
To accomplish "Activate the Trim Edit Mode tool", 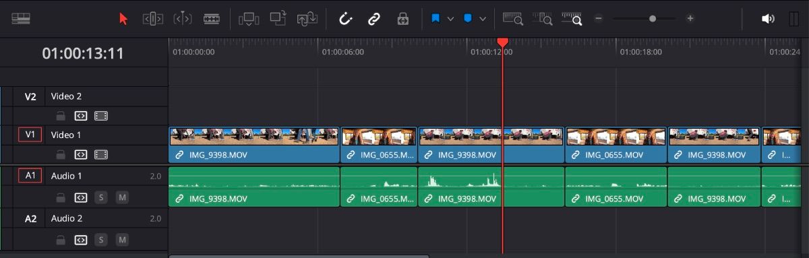I will (x=153, y=19).
